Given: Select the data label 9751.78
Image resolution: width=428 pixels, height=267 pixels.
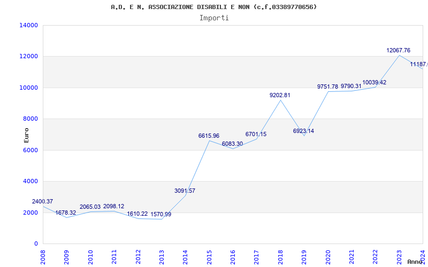Looking at the screenshot, I should (x=327, y=87).
